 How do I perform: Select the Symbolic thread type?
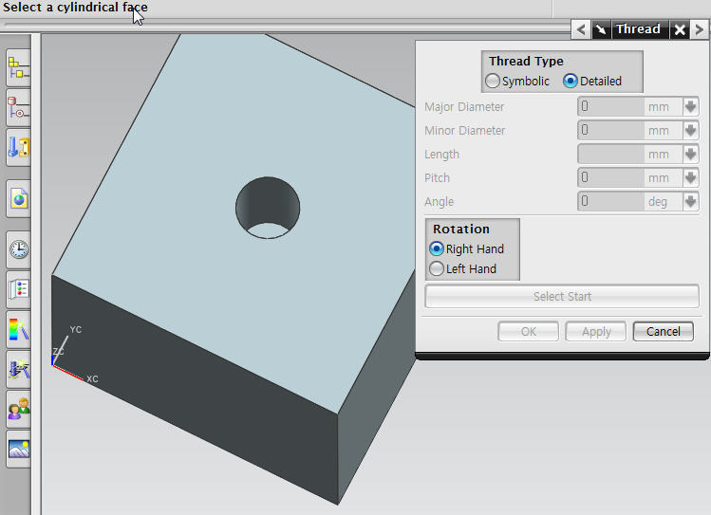point(517,81)
